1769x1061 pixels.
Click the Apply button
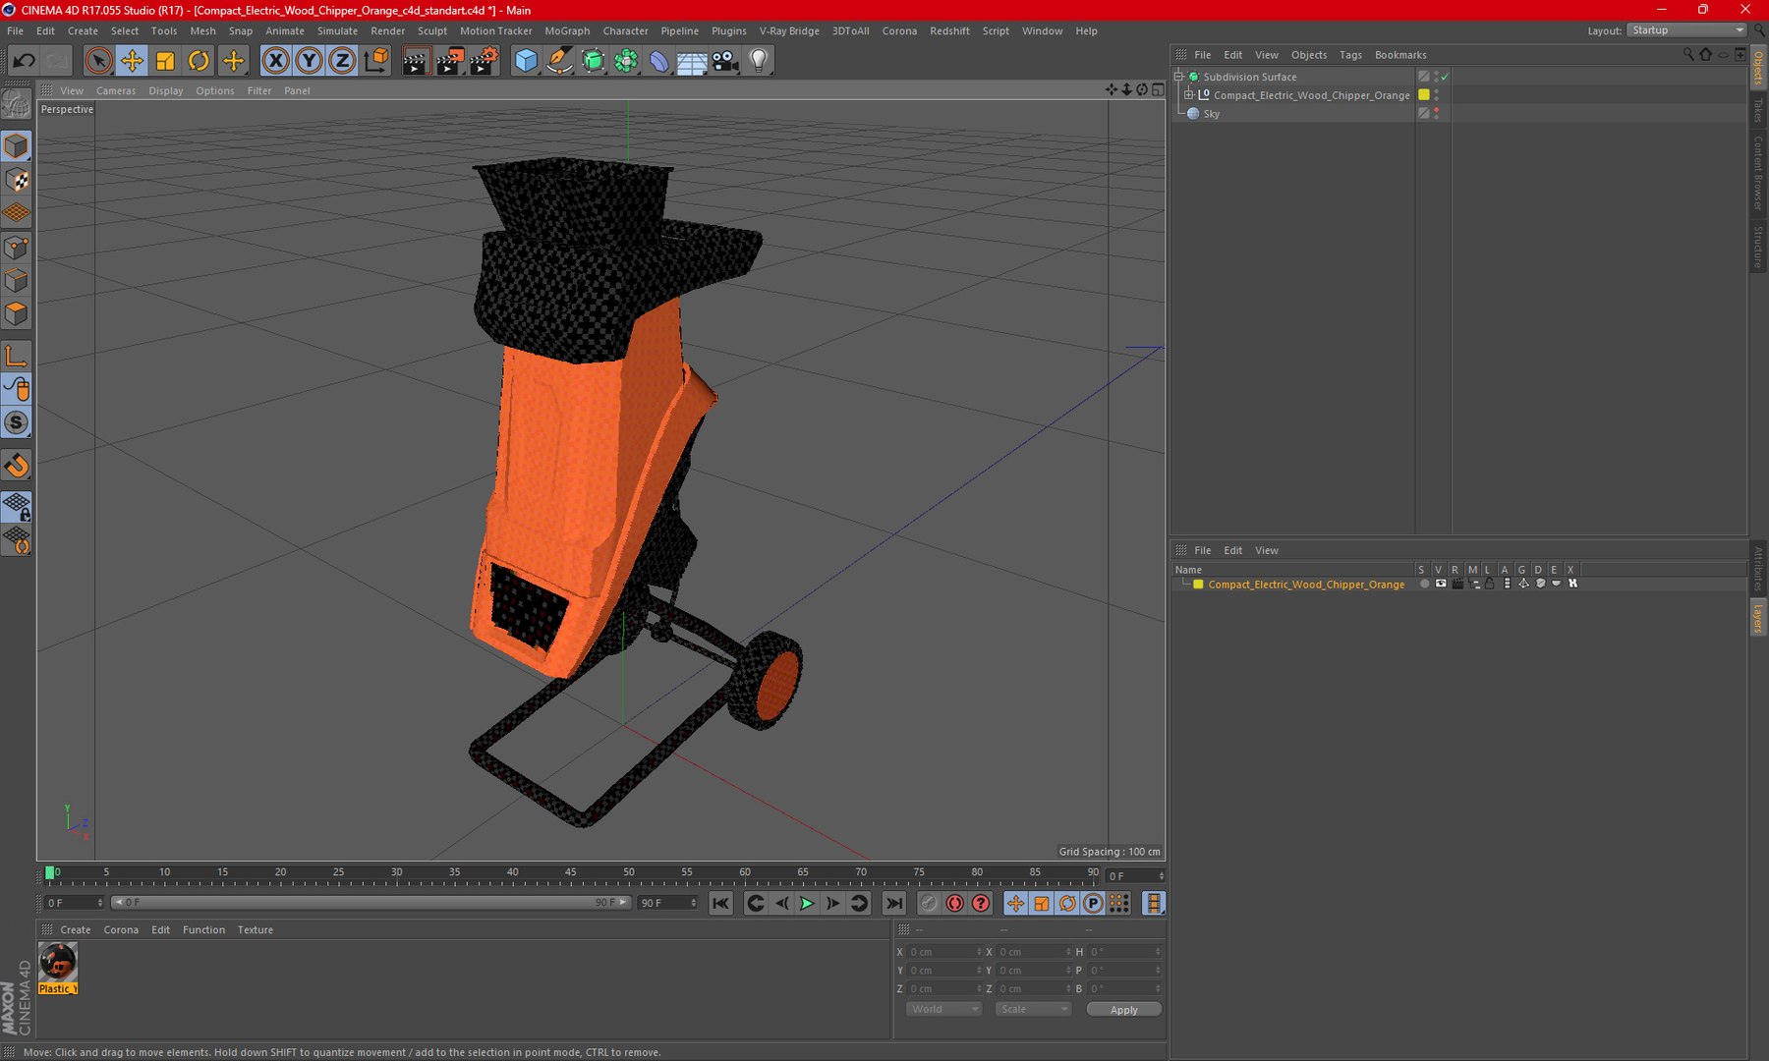click(x=1123, y=1009)
